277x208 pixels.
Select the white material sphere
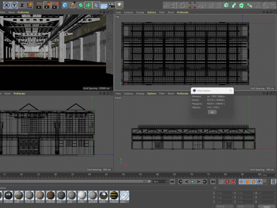[x=82, y=195]
